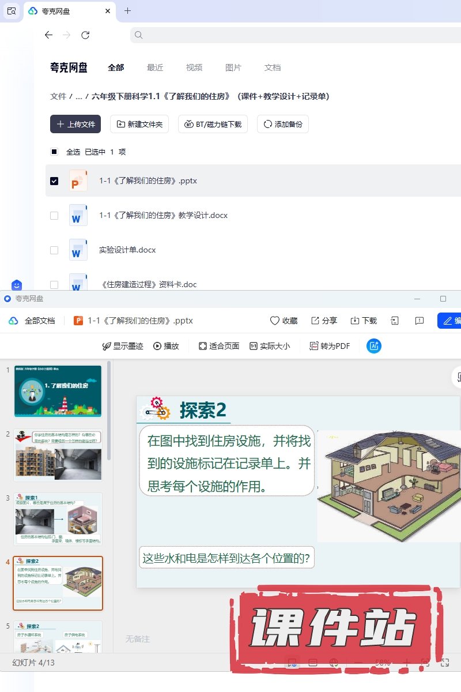The height and width of the screenshot is (692, 461).
Task: Open the 视频 tab
Action: click(x=194, y=67)
